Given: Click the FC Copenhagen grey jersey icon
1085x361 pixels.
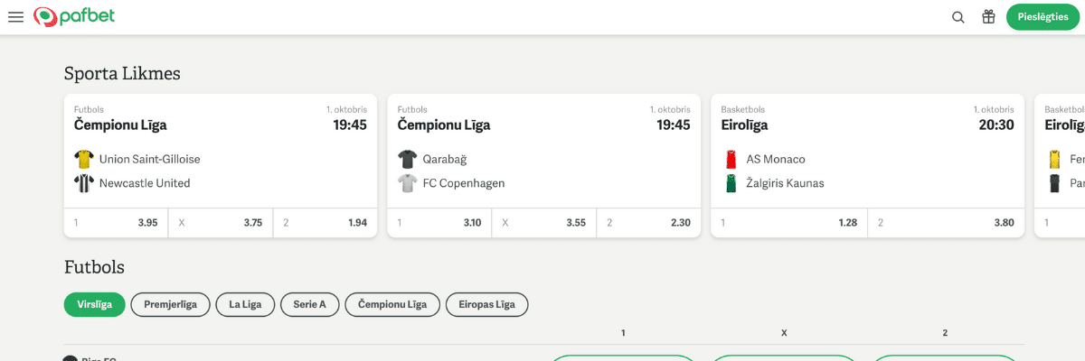Looking at the screenshot, I should [x=407, y=183].
